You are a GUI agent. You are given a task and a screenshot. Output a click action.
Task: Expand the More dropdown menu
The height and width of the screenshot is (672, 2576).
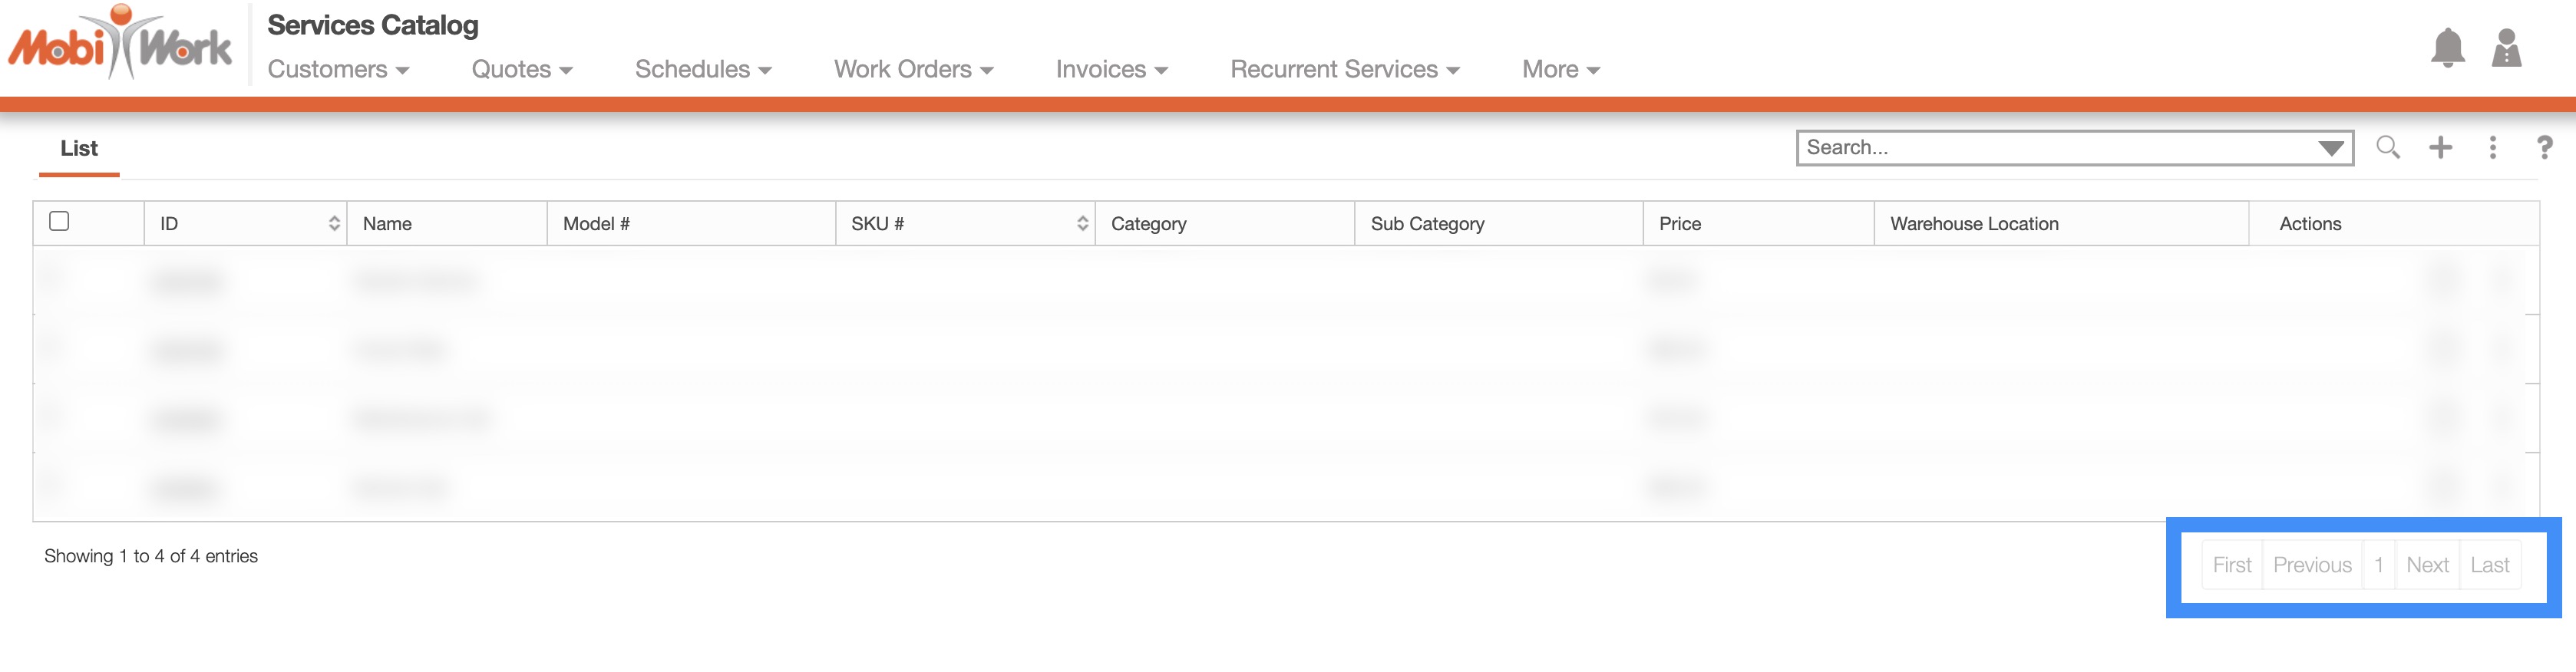pyautogui.click(x=1560, y=69)
